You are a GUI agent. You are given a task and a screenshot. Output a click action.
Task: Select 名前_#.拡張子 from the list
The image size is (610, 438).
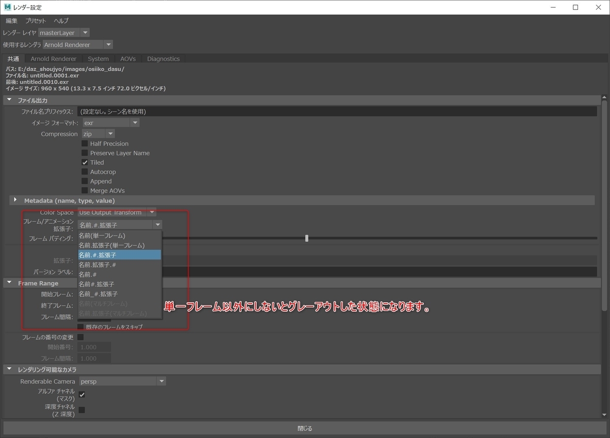tap(120, 294)
